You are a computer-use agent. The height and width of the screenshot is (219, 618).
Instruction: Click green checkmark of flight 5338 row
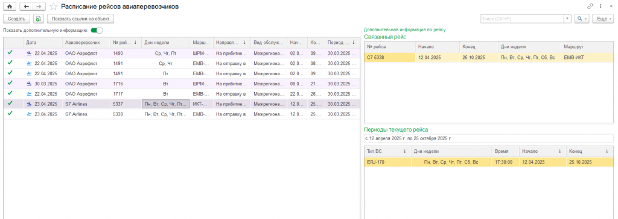[10, 114]
